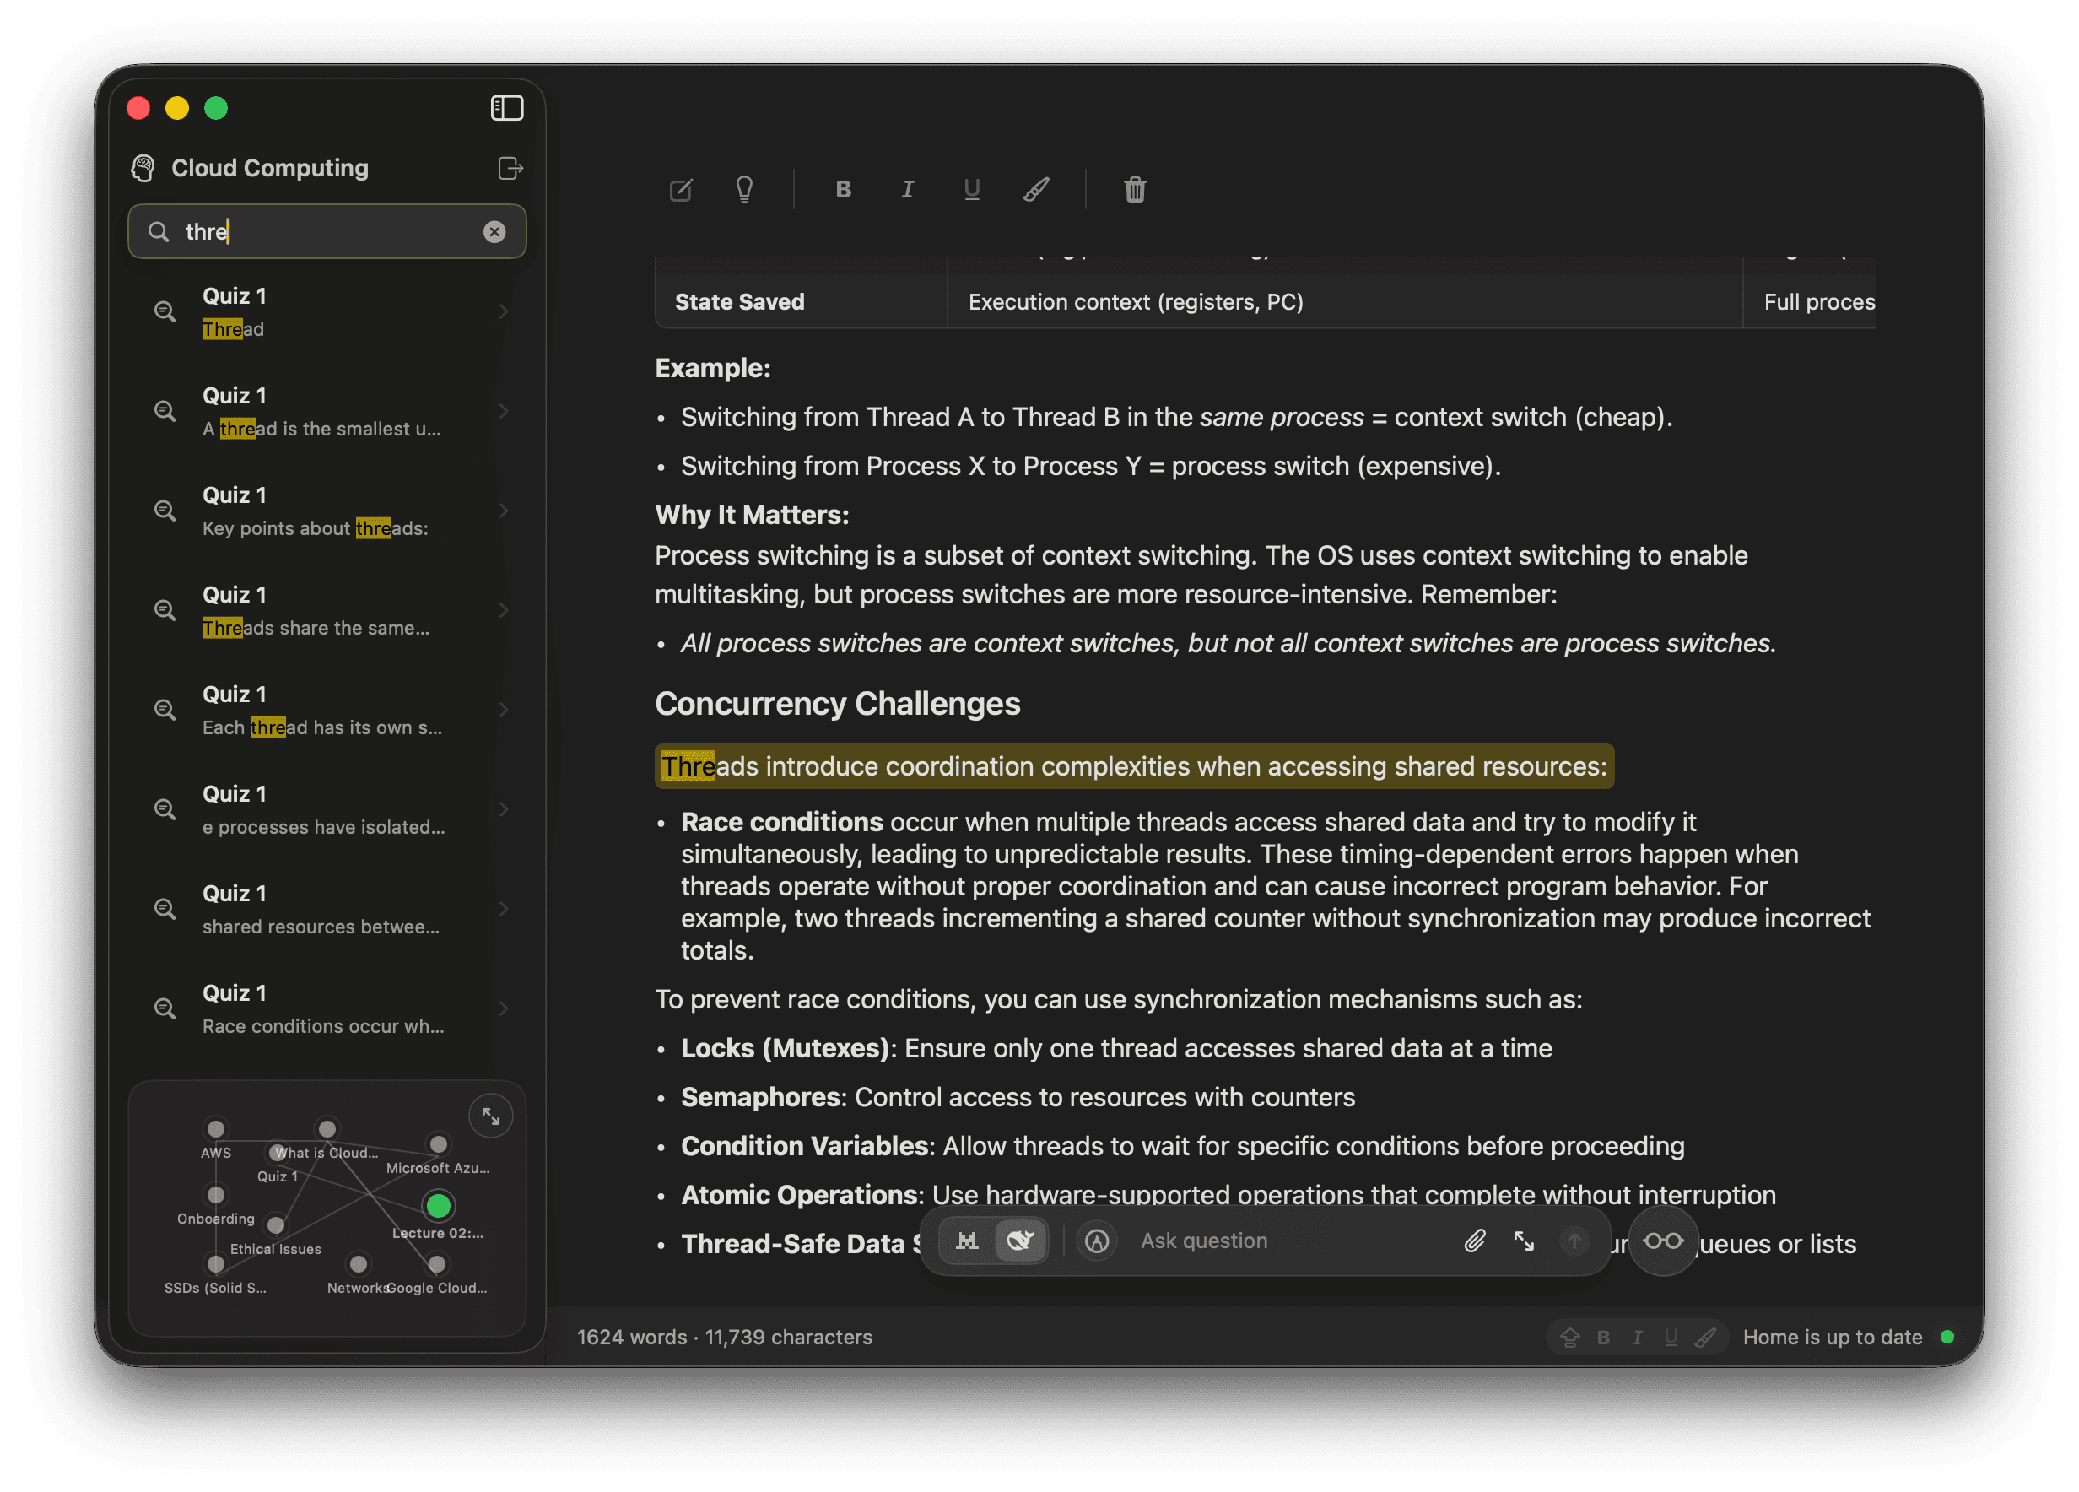This screenshot has height=1492, width=2079.
Task: Click the round glasses reader button
Action: pos(1663,1241)
